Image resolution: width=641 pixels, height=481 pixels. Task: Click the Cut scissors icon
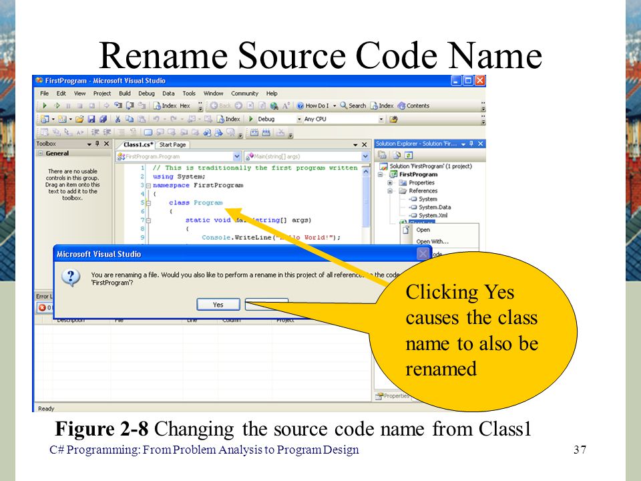(118, 119)
